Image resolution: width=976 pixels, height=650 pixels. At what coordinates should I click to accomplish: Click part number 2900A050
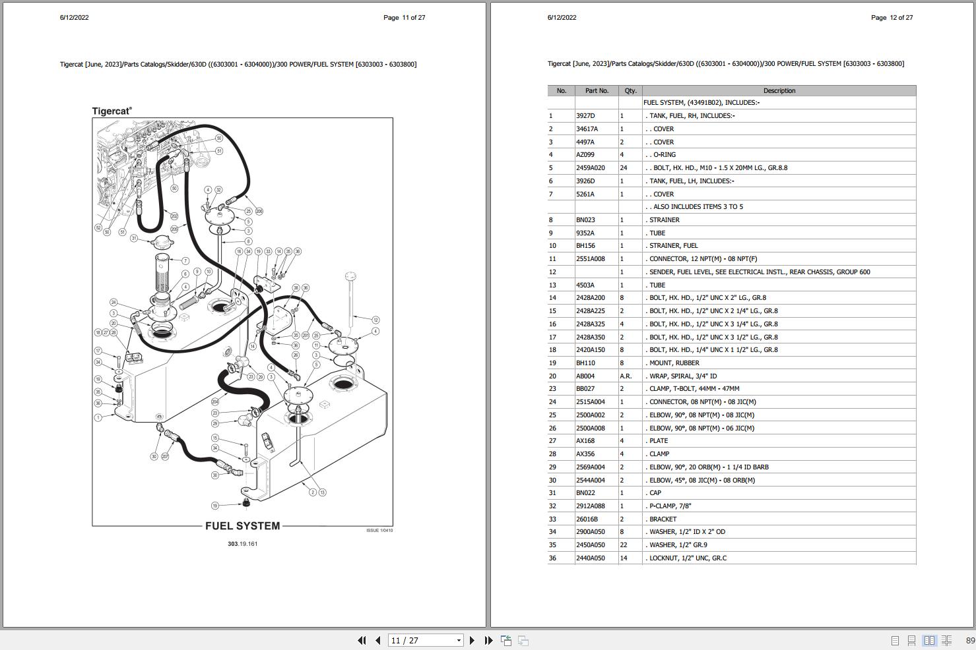(591, 532)
